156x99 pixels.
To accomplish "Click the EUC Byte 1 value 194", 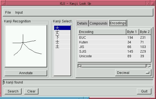I will click(130, 38).
